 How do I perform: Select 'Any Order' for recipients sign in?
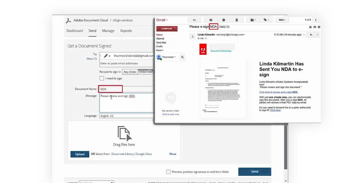click(x=130, y=72)
